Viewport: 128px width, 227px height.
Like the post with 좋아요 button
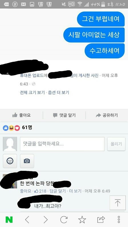point(21,115)
